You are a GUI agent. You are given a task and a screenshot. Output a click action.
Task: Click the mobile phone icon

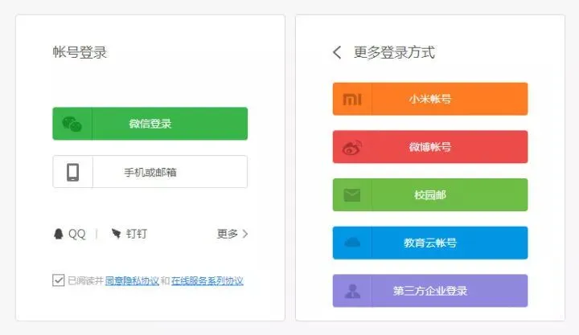pos(72,172)
